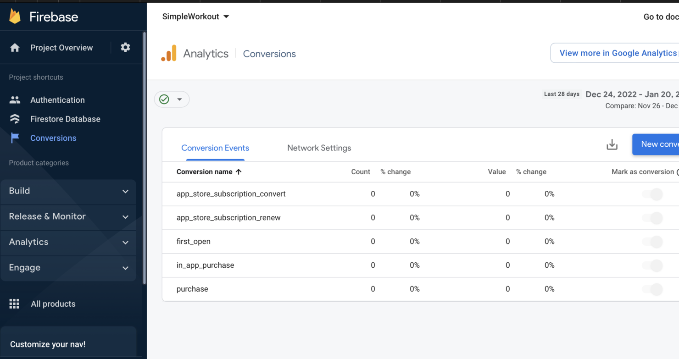Image resolution: width=679 pixels, height=359 pixels.
Task: Open the SimpleWorkout project dropdown
Action: (195, 17)
